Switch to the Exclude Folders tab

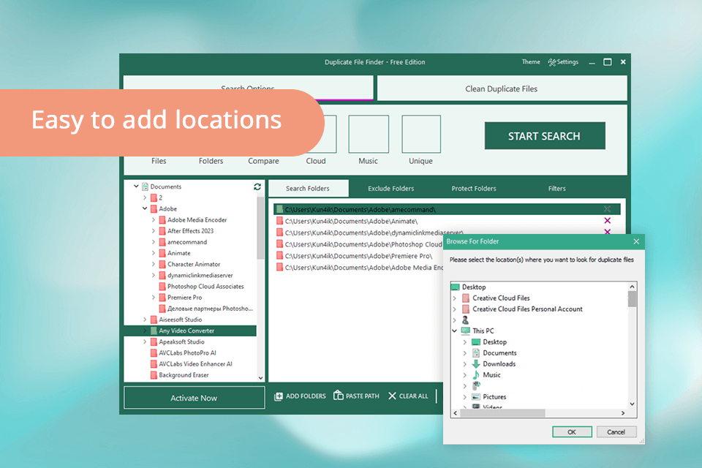point(390,189)
